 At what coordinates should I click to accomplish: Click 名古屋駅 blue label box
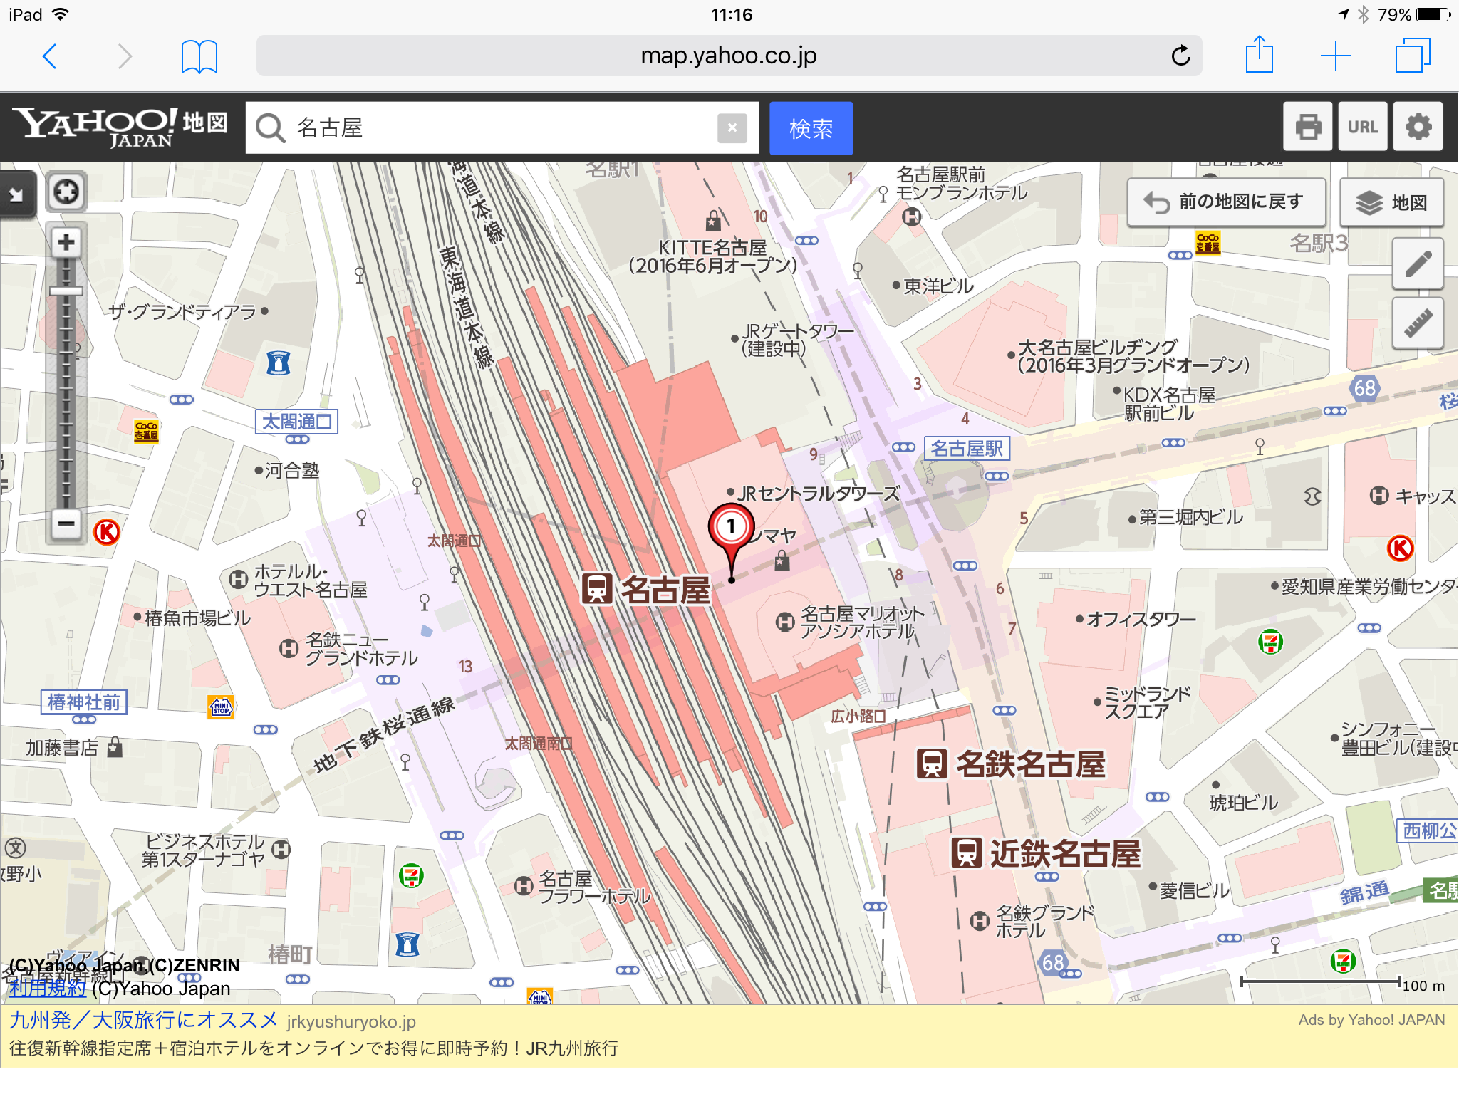point(967,449)
